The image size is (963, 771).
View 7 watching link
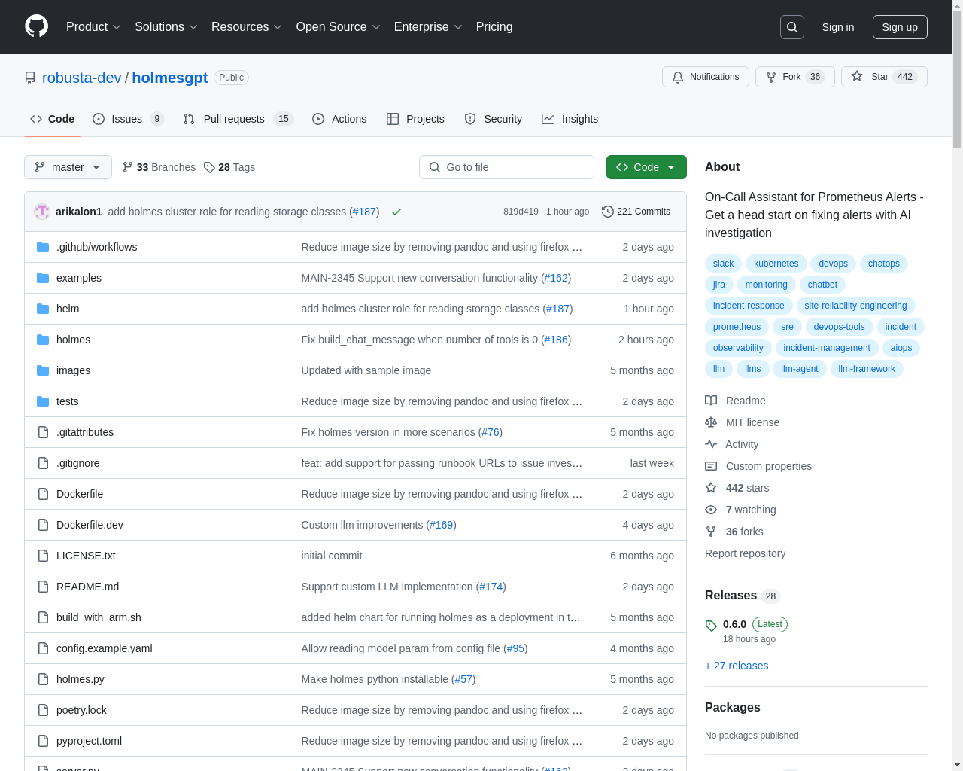click(x=740, y=510)
